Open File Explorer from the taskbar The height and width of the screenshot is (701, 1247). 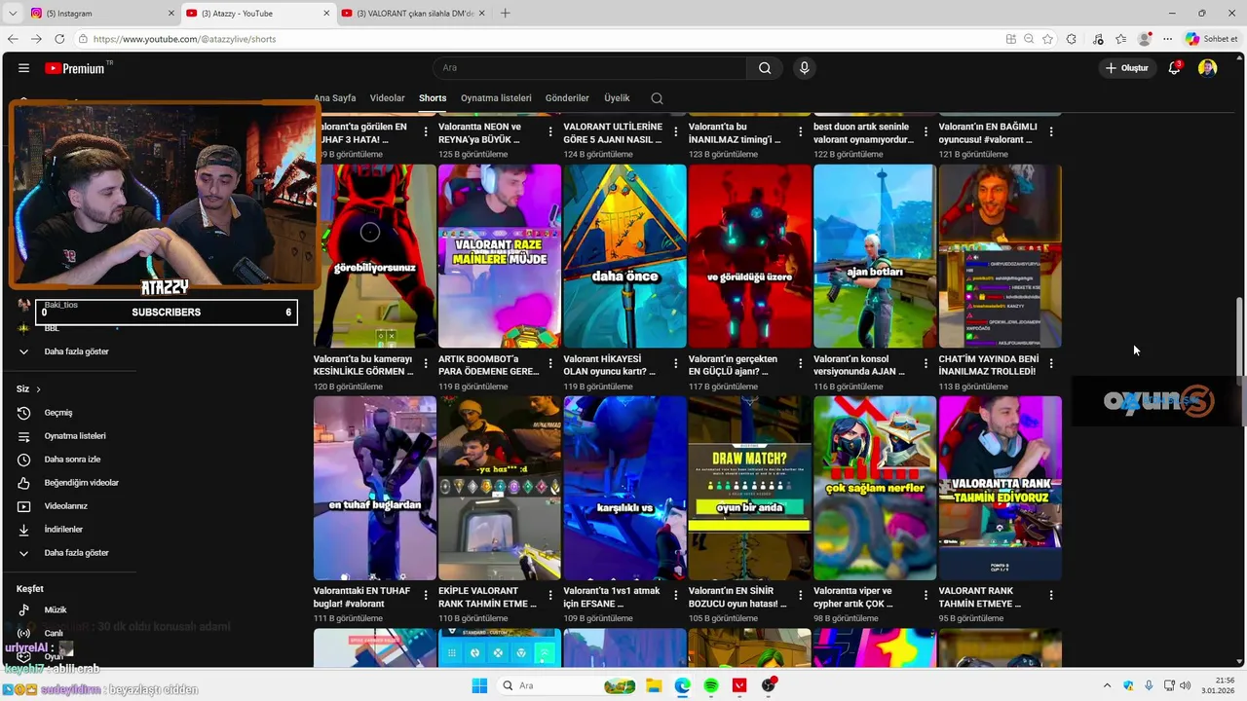pyautogui.click(x=655, y=685)
